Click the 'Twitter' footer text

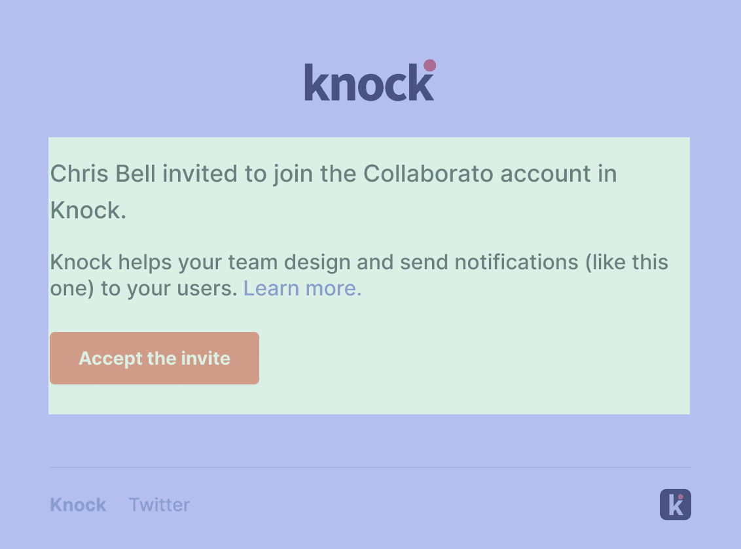click(159, 505)
